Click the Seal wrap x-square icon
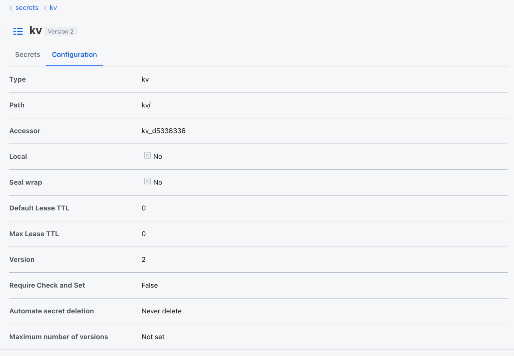The width and height of the screenshot is (514, 356). (147, 181)
